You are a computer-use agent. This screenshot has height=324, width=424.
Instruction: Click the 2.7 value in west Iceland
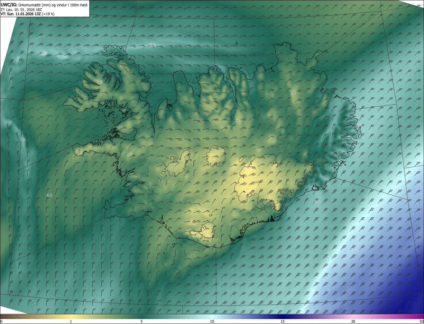[x=129, y=154]
